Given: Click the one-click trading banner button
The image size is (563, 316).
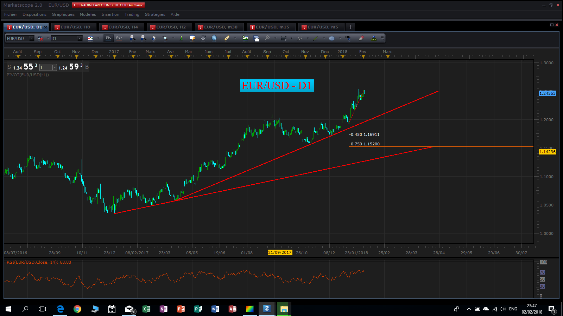Looking at the screenshot, I should point(108,5).
